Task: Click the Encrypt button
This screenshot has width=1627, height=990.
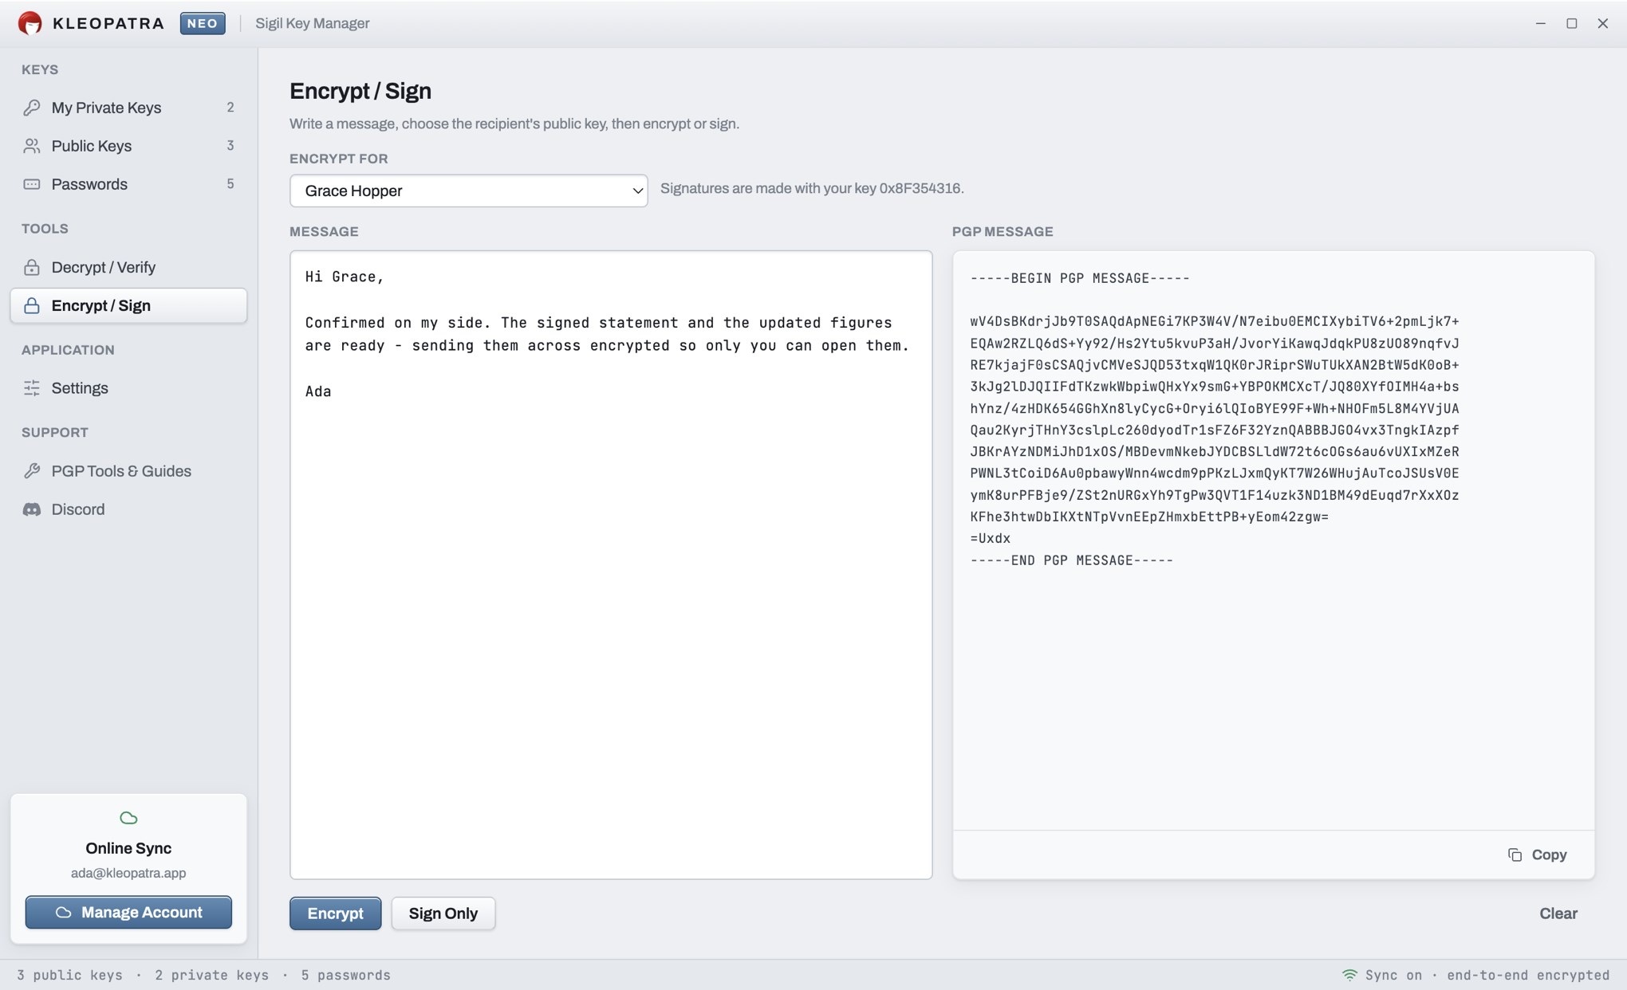Action: 335,913
